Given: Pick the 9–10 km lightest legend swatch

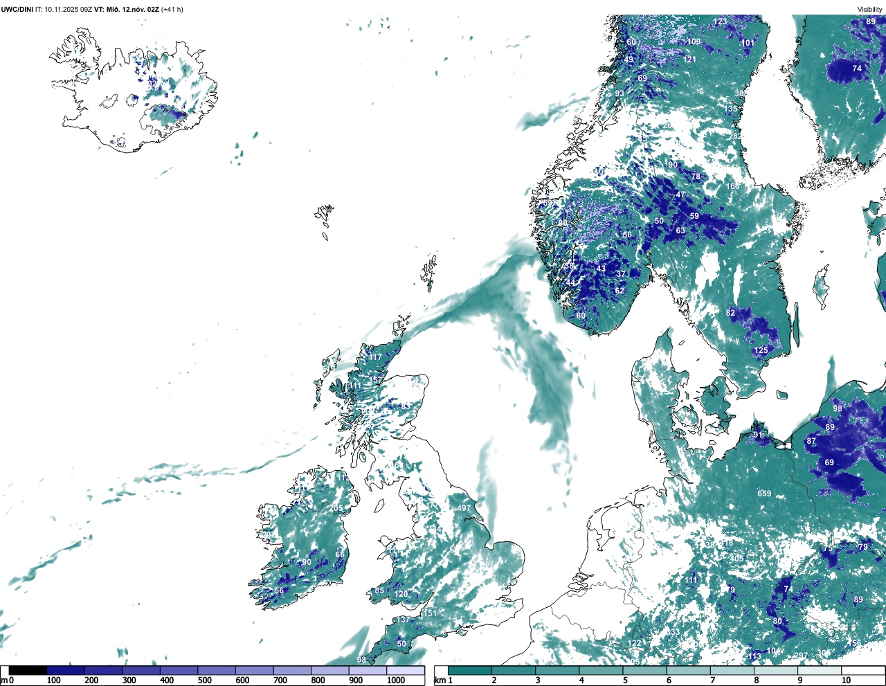Looking at the screenshot, I should point(820,670).
